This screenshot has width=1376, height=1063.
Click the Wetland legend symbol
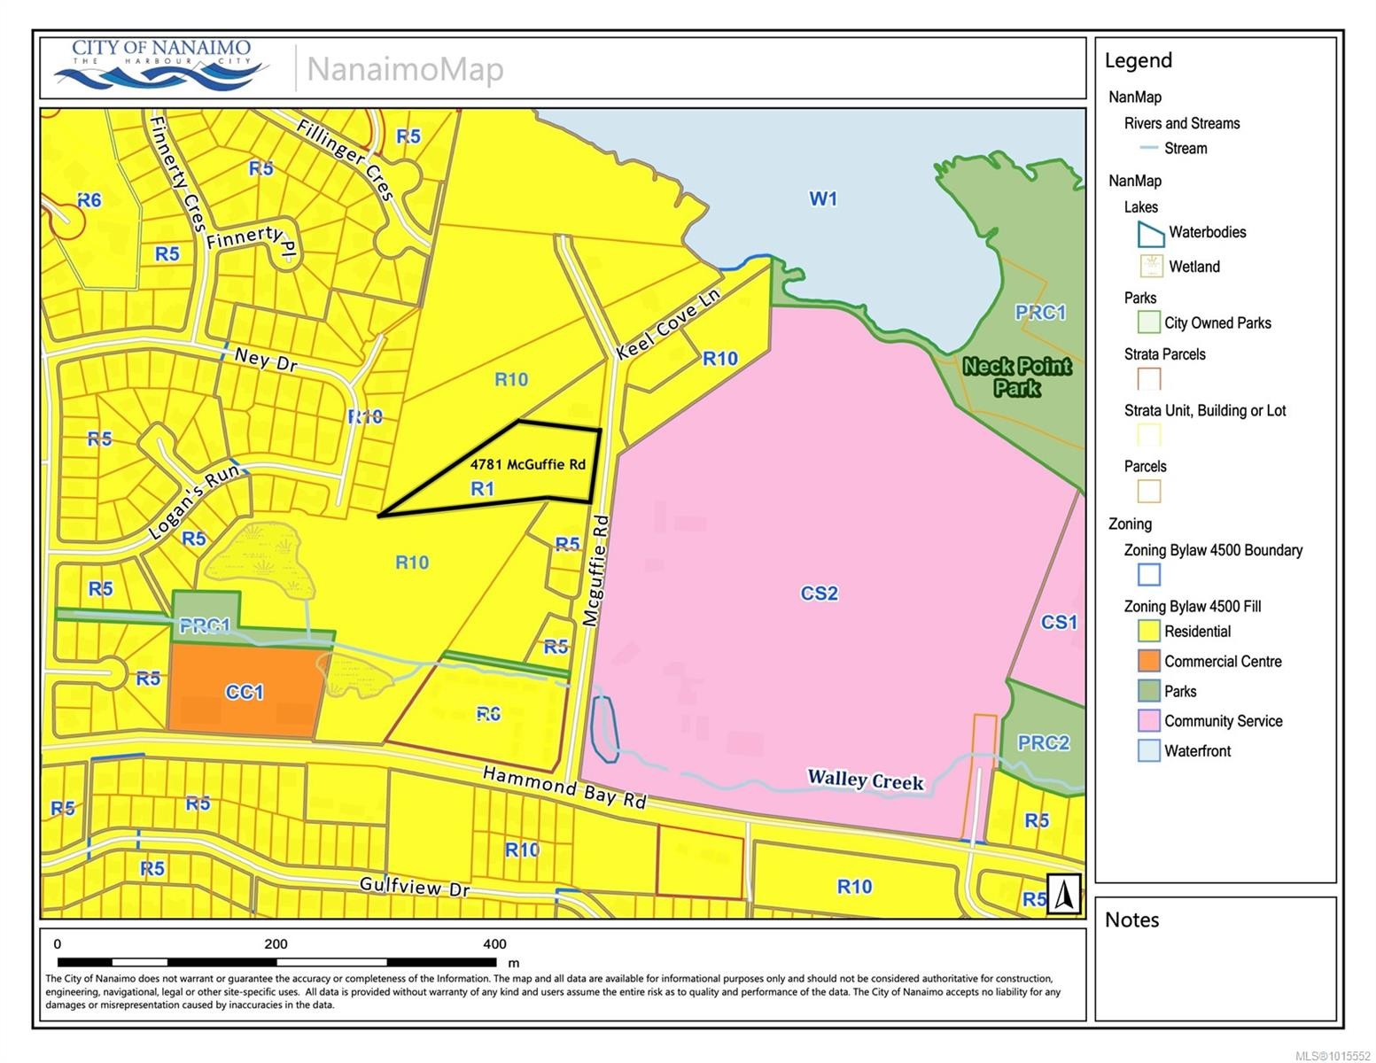(1150, 266)
